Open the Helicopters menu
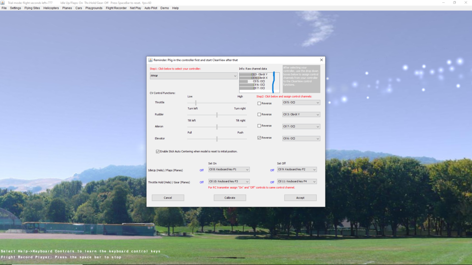 (x=51, y=8)
